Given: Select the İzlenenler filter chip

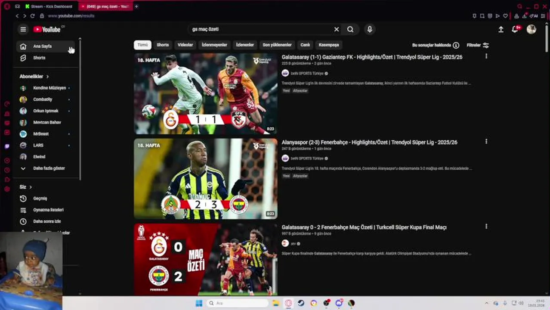Looking at the screenshot, I should (245, 45).
